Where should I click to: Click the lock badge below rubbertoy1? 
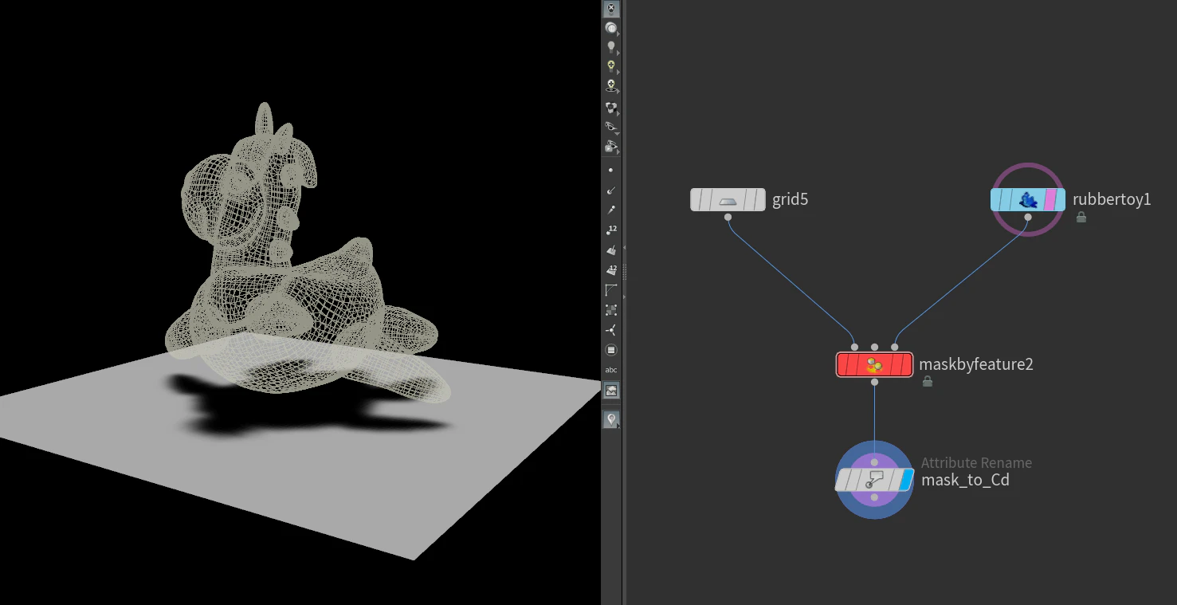click(1081, 217)
